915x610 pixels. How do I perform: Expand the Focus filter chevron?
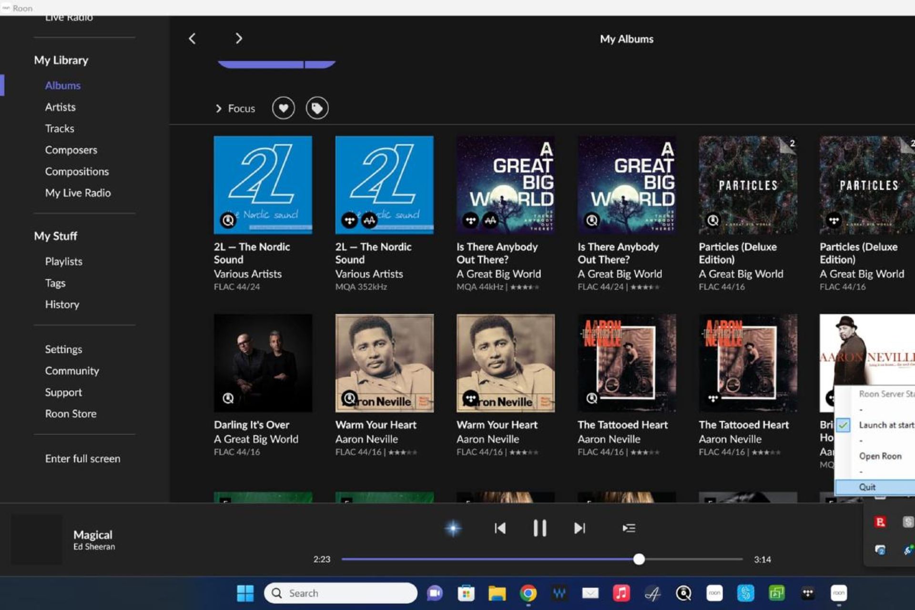click(x=218, y=109)
